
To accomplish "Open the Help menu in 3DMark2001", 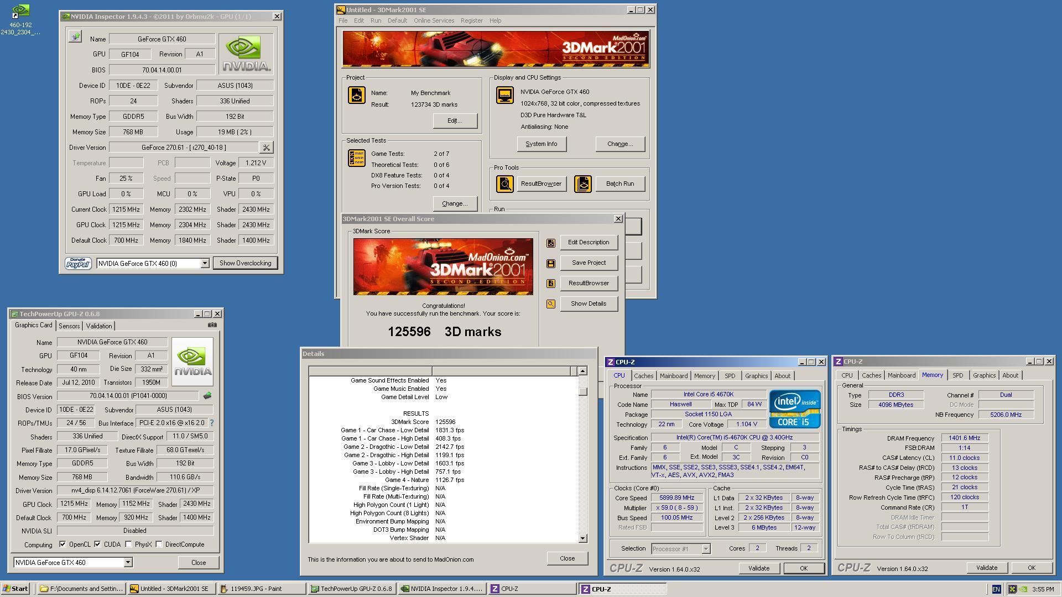I will [x=495, y=20].
